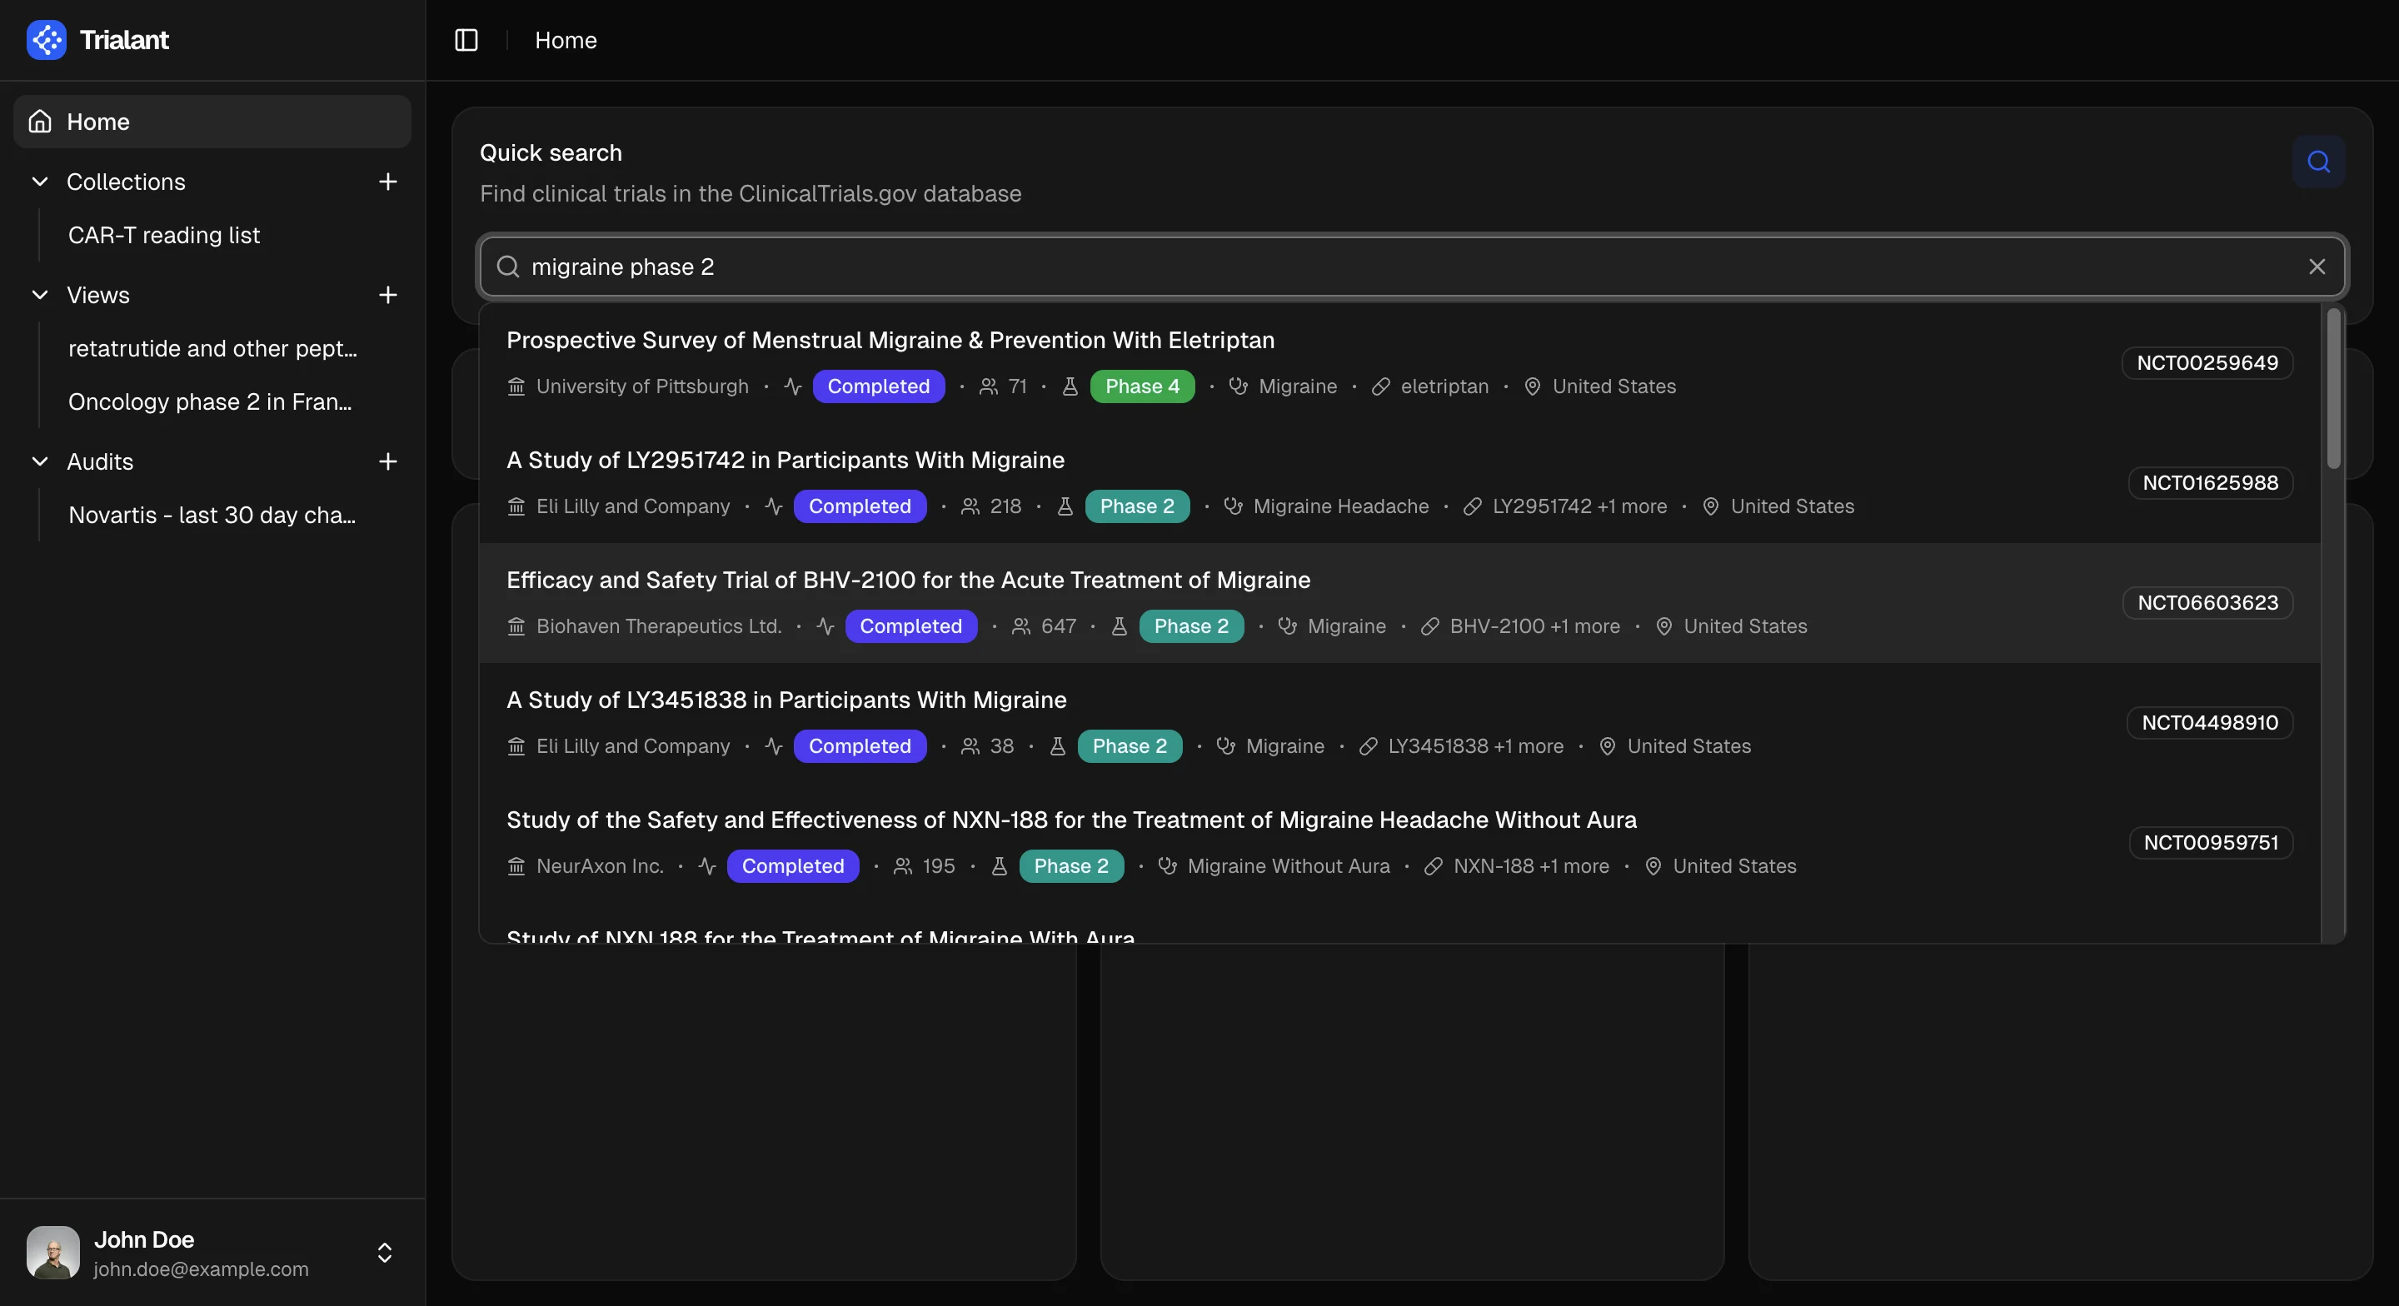This screenshot has width=2399, height=1306.
Task: Click the pill icon beside NXN-188 +1 more
Action: tap(1434, 867)
